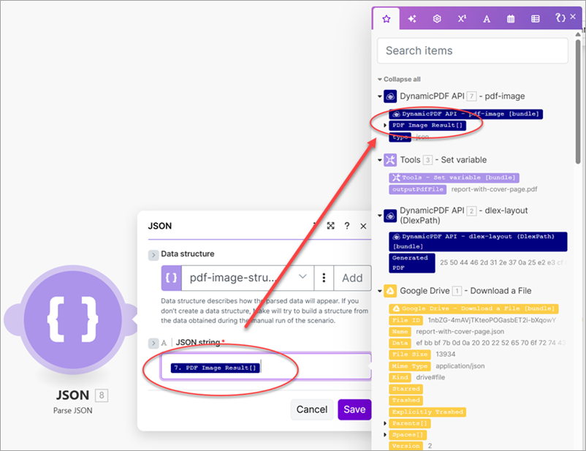Open the custom variables braces tab
The width and height of the screenshot is (586, 451).
click(560, 18)
